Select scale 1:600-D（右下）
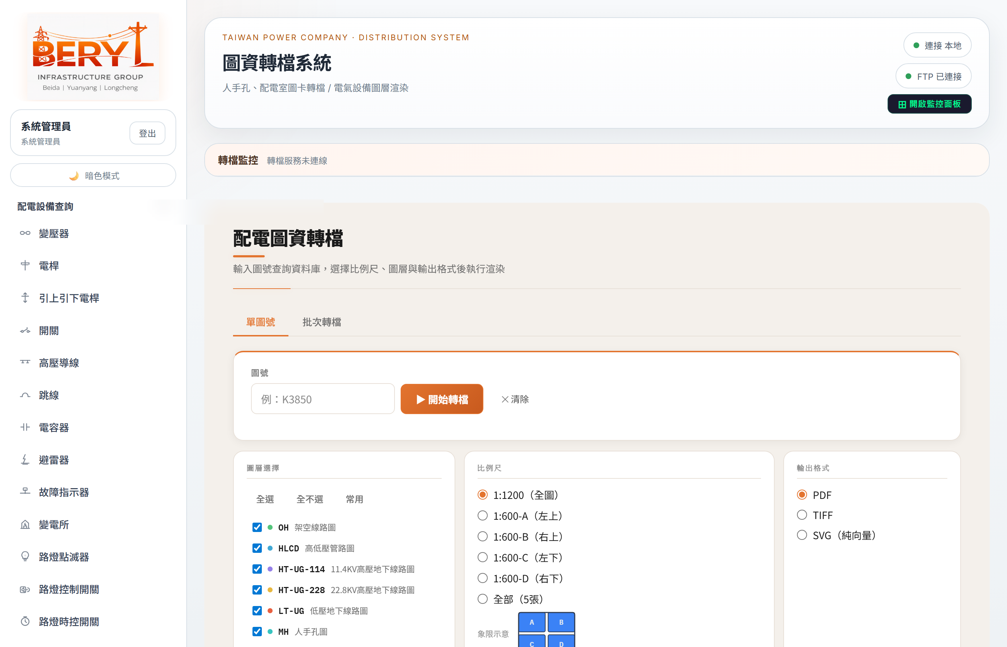Viewport: 1007px width, 647px height. (x=483, y=578)
